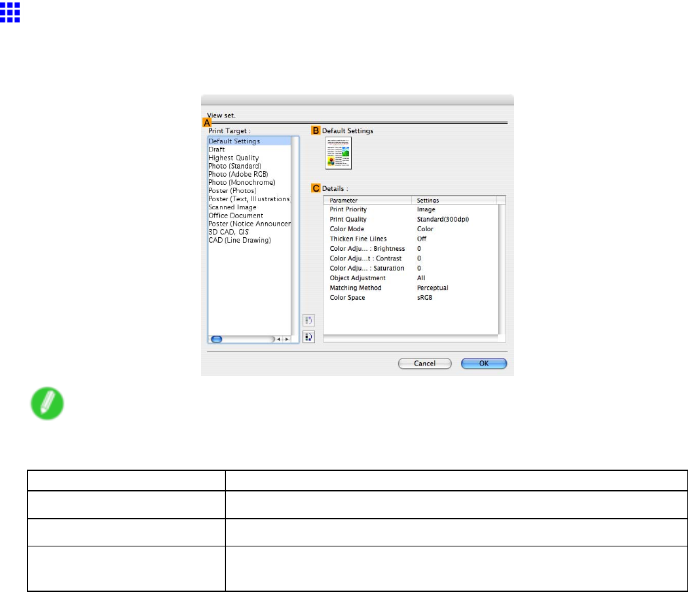The width and height of the screenshot is (688, 592).
Task: Click the horizontal scrollbar thumb in Print Target
Action: [217, 339]
